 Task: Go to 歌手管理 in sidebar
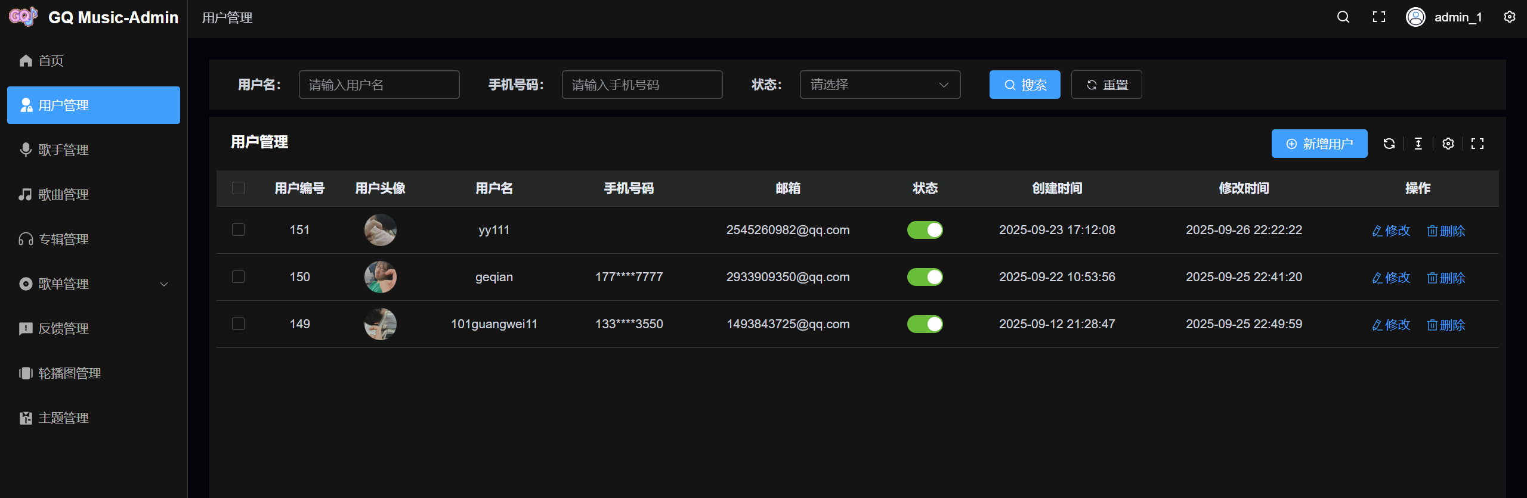(x=64, y=150)
